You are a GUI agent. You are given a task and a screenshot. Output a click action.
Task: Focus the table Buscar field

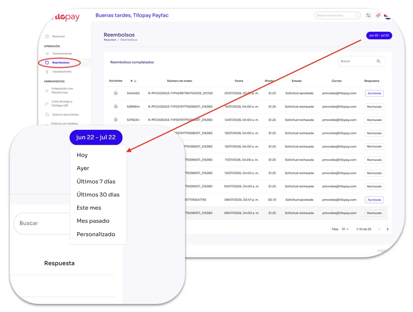[x=362, y=61]
